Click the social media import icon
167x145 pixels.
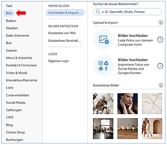(x=103, y=66)
